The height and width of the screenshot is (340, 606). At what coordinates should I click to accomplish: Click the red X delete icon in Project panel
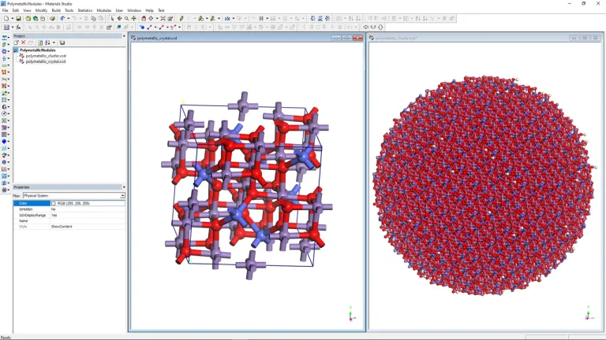point(23,42)
